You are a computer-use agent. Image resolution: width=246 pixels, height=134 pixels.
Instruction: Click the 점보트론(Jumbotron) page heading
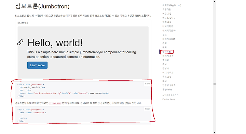pos(42,6)
